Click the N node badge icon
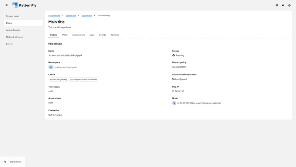 coord(174,103)
